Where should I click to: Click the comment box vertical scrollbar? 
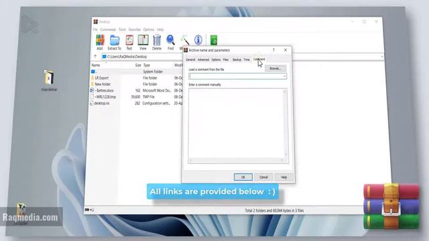coord(286,123)
